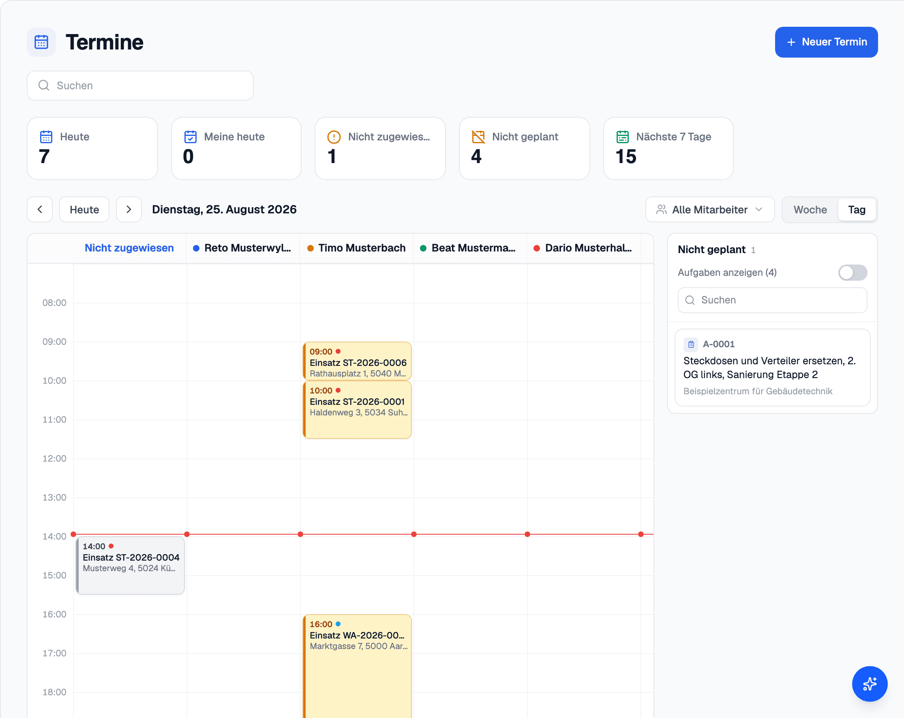This screenshot has height=718, width=904.
Task: Click the Heute calendar icon
Action: [x=46, y=137]
